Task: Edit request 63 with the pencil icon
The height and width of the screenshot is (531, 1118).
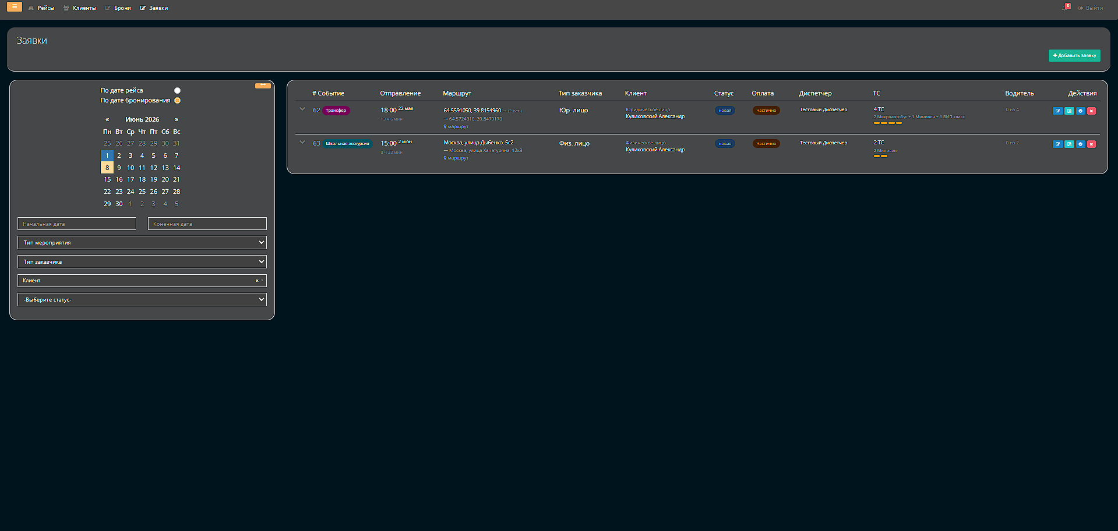Action: tap(1058, 144)
